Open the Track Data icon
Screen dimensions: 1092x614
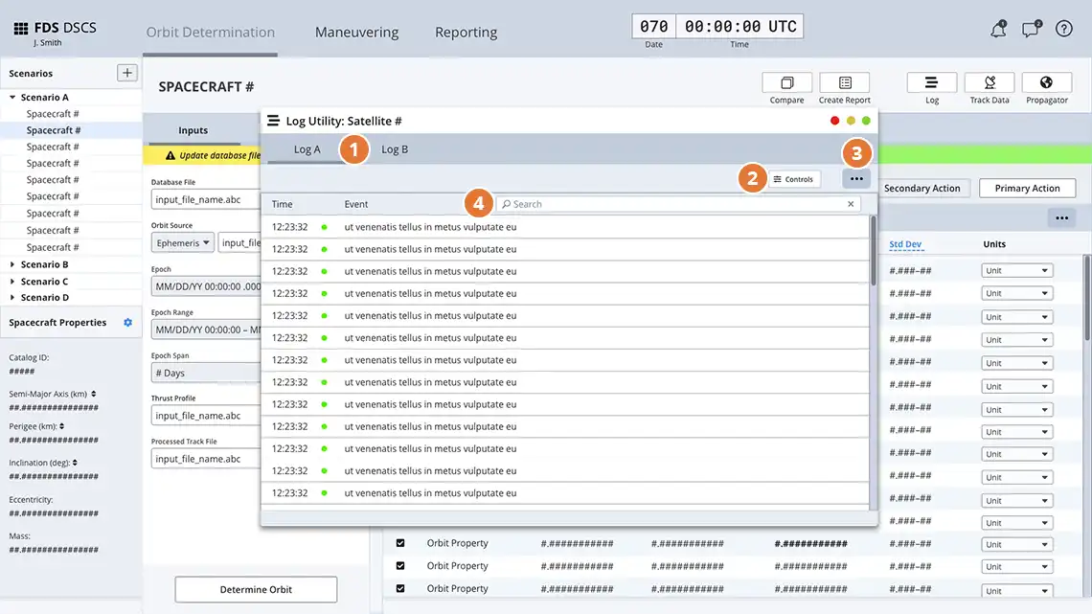[989, 83]
